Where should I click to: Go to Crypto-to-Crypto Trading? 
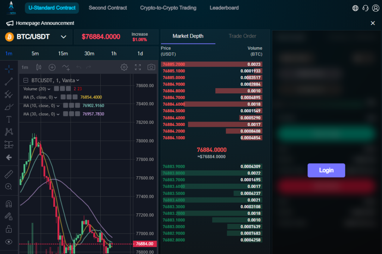coord(168,8)
